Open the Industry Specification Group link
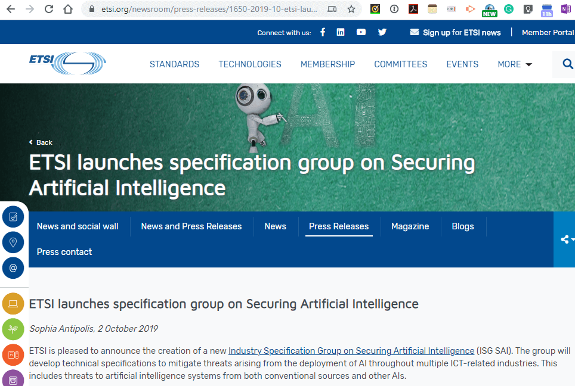 (351, 351)
